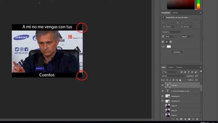
Task: Open the Relleno slider dropdown arrow
Action: point(201,80)
